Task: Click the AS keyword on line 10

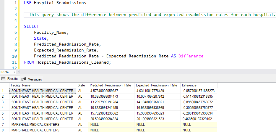Action: (x=173, y=56)
